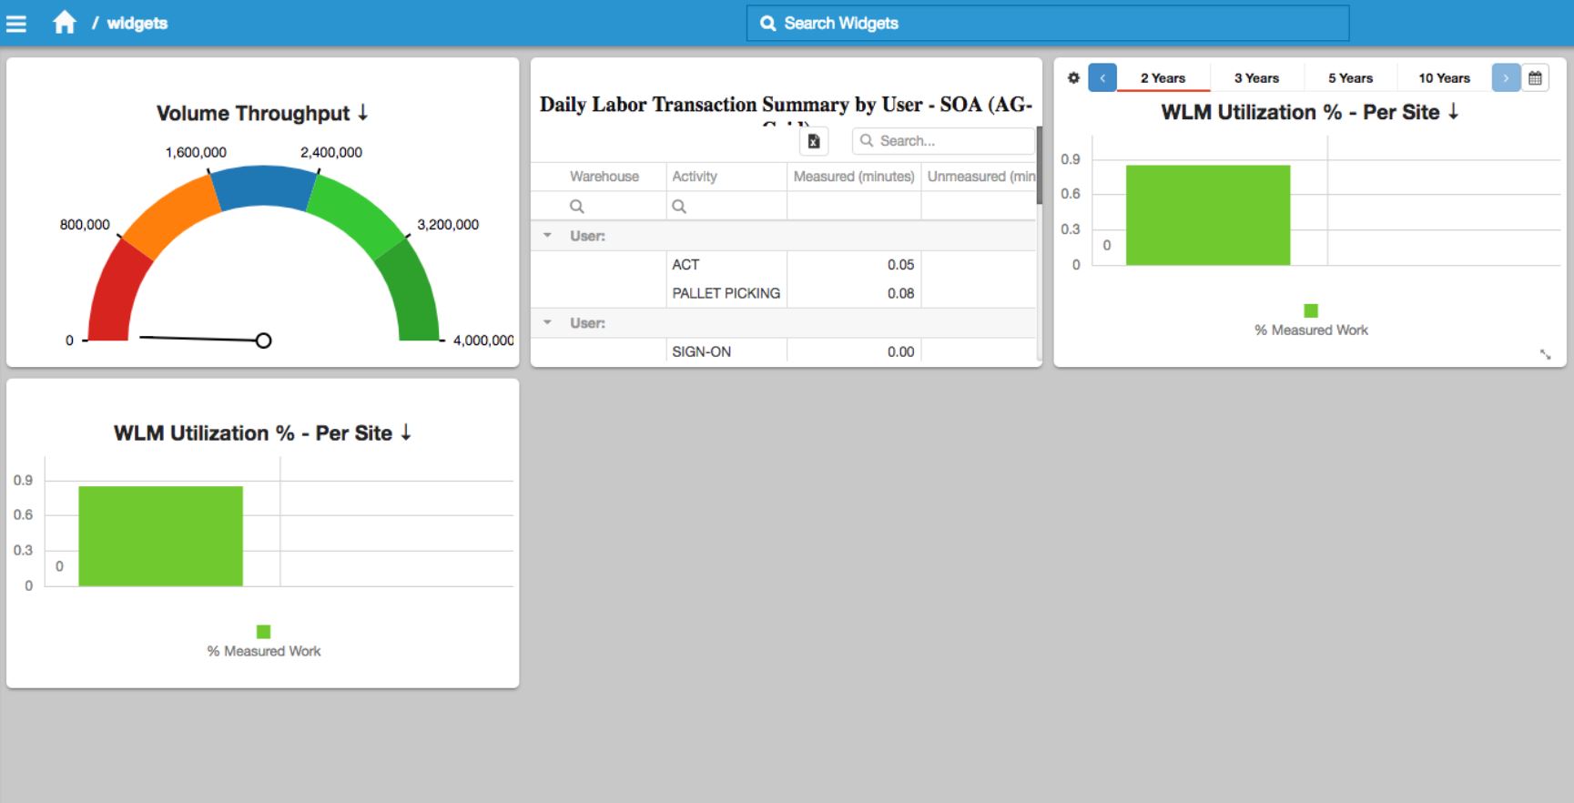Image resolution: width=1574 pixels, height=803 pixels.
Task: Click the resize handle on the top-right widget
Action: pyautogui.click(x=1545, y=354)
